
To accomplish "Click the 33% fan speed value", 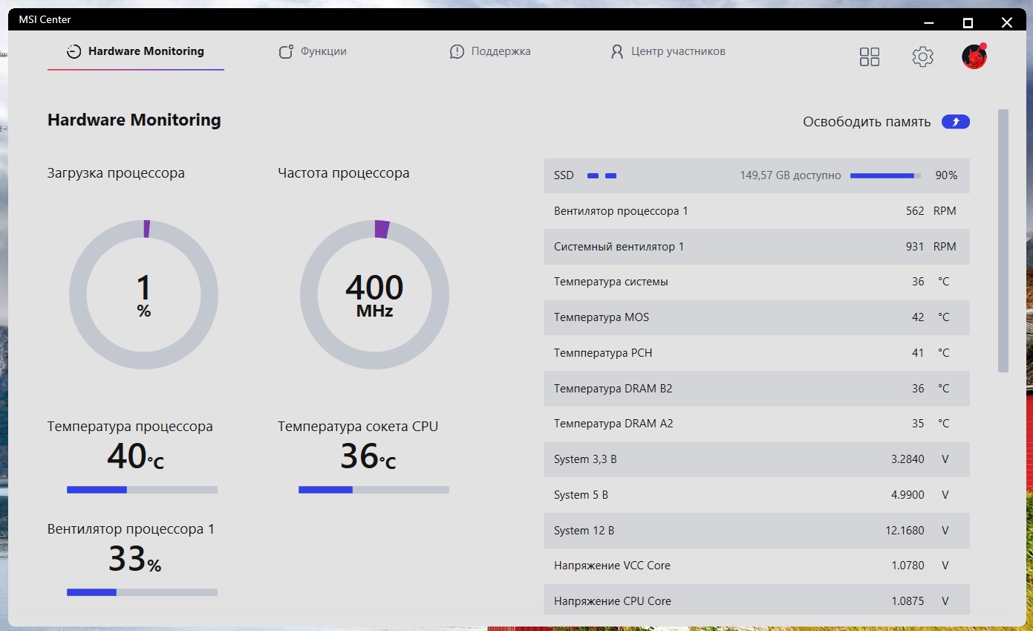I will (x=134, y=559).
